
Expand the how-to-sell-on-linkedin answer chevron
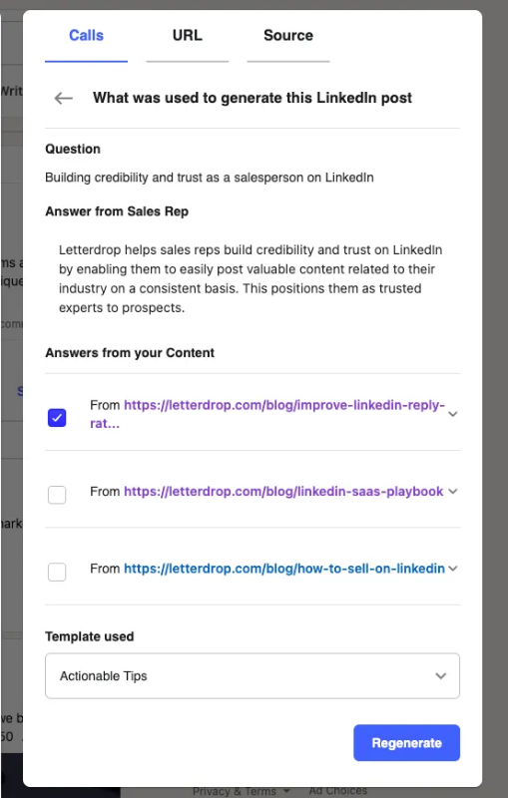[x=452, y=569]
